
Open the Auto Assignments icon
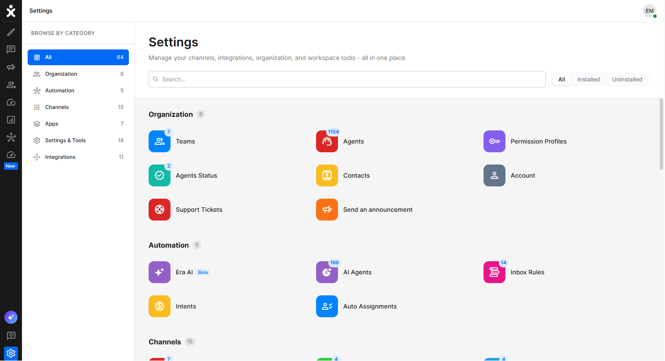click(327, 306)
